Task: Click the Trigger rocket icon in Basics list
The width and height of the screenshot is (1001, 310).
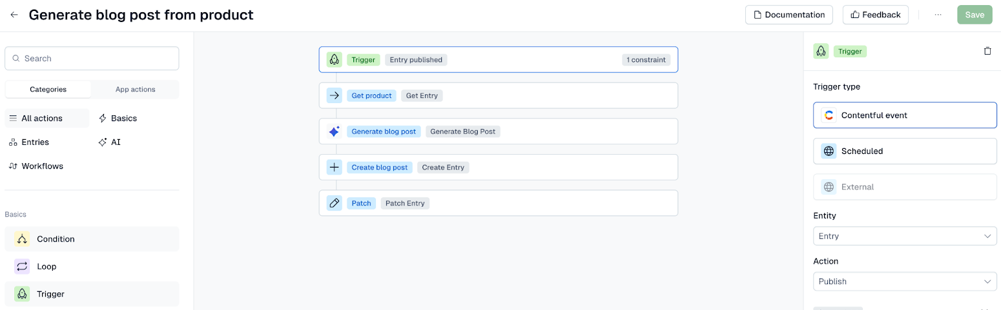Action: point(22,294)
